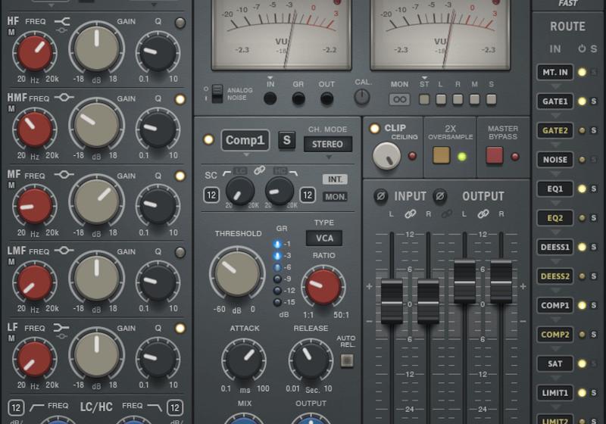Click the MON stereo link infinity icon
The width and height of the screenshot is (606, 424).
pos(399,100)
